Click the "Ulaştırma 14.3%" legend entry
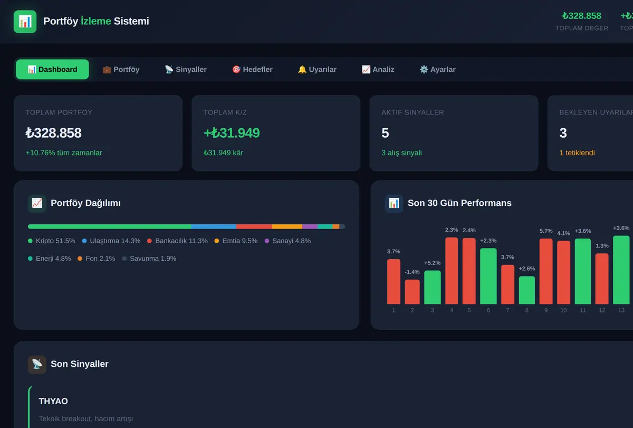 click(111, 241)
